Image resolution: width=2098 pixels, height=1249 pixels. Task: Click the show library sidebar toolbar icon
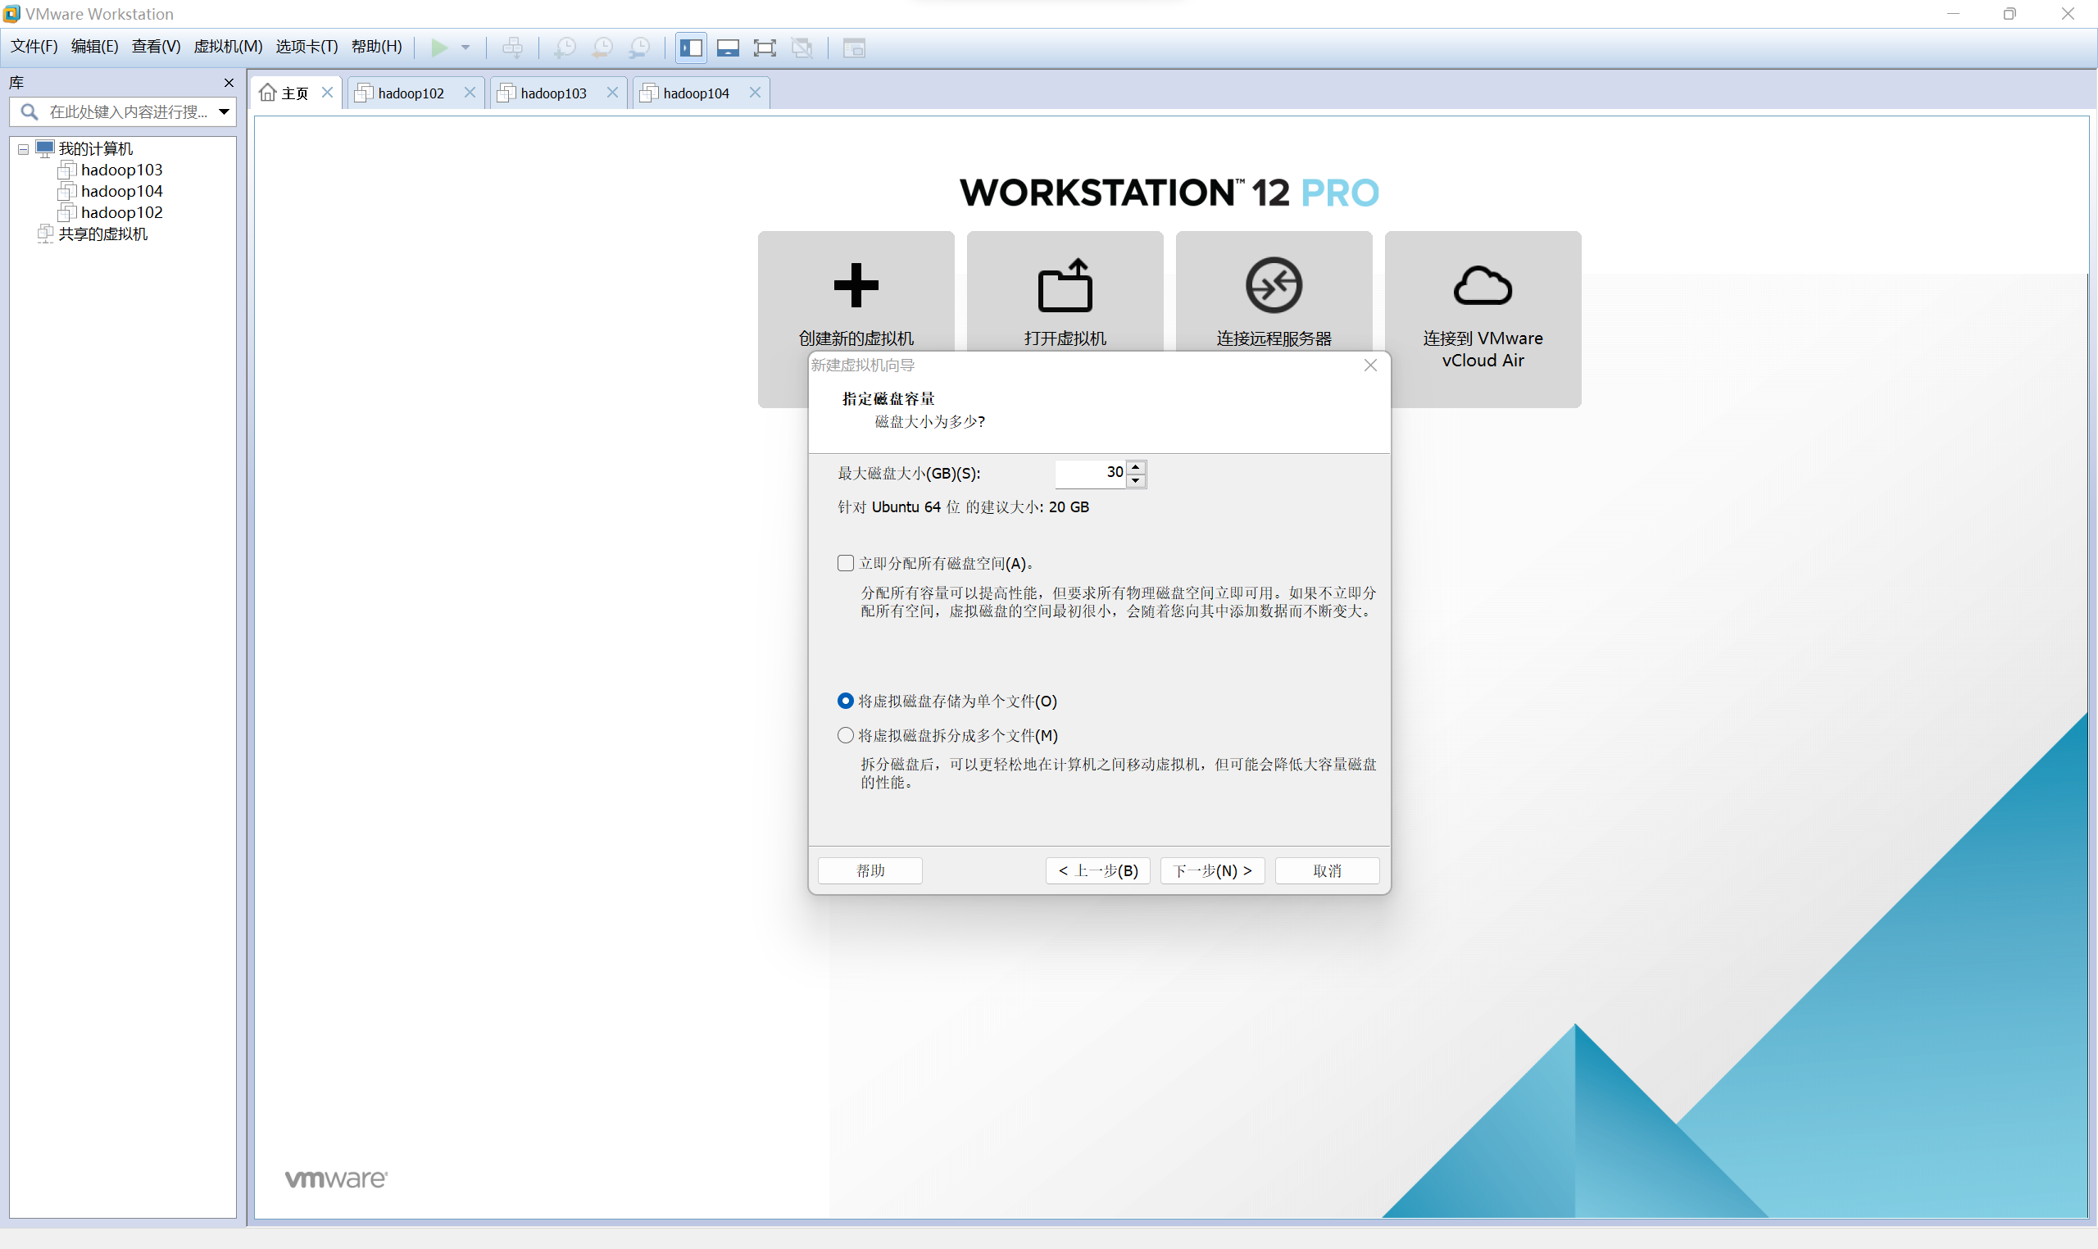(691, 48)
